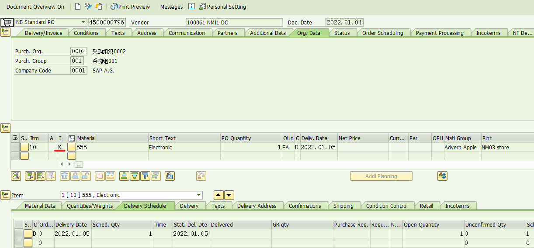Click the funnel filter icon
Image resolution: width=534 pixels, height=248 pixels.
(x=145, y=176)
